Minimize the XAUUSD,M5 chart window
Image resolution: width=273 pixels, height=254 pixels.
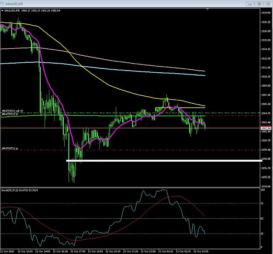(250, 4)
